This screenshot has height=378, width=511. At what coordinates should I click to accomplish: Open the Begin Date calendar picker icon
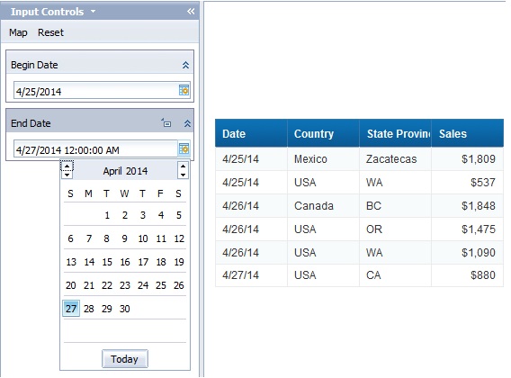(184, 90)
